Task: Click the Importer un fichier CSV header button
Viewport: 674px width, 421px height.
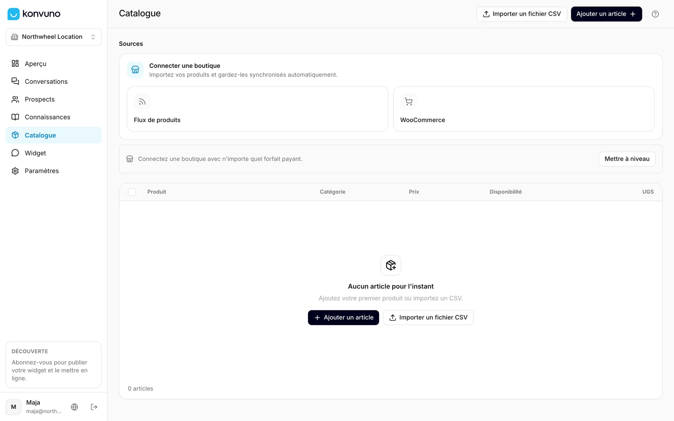Action: [x=522, y=14]
